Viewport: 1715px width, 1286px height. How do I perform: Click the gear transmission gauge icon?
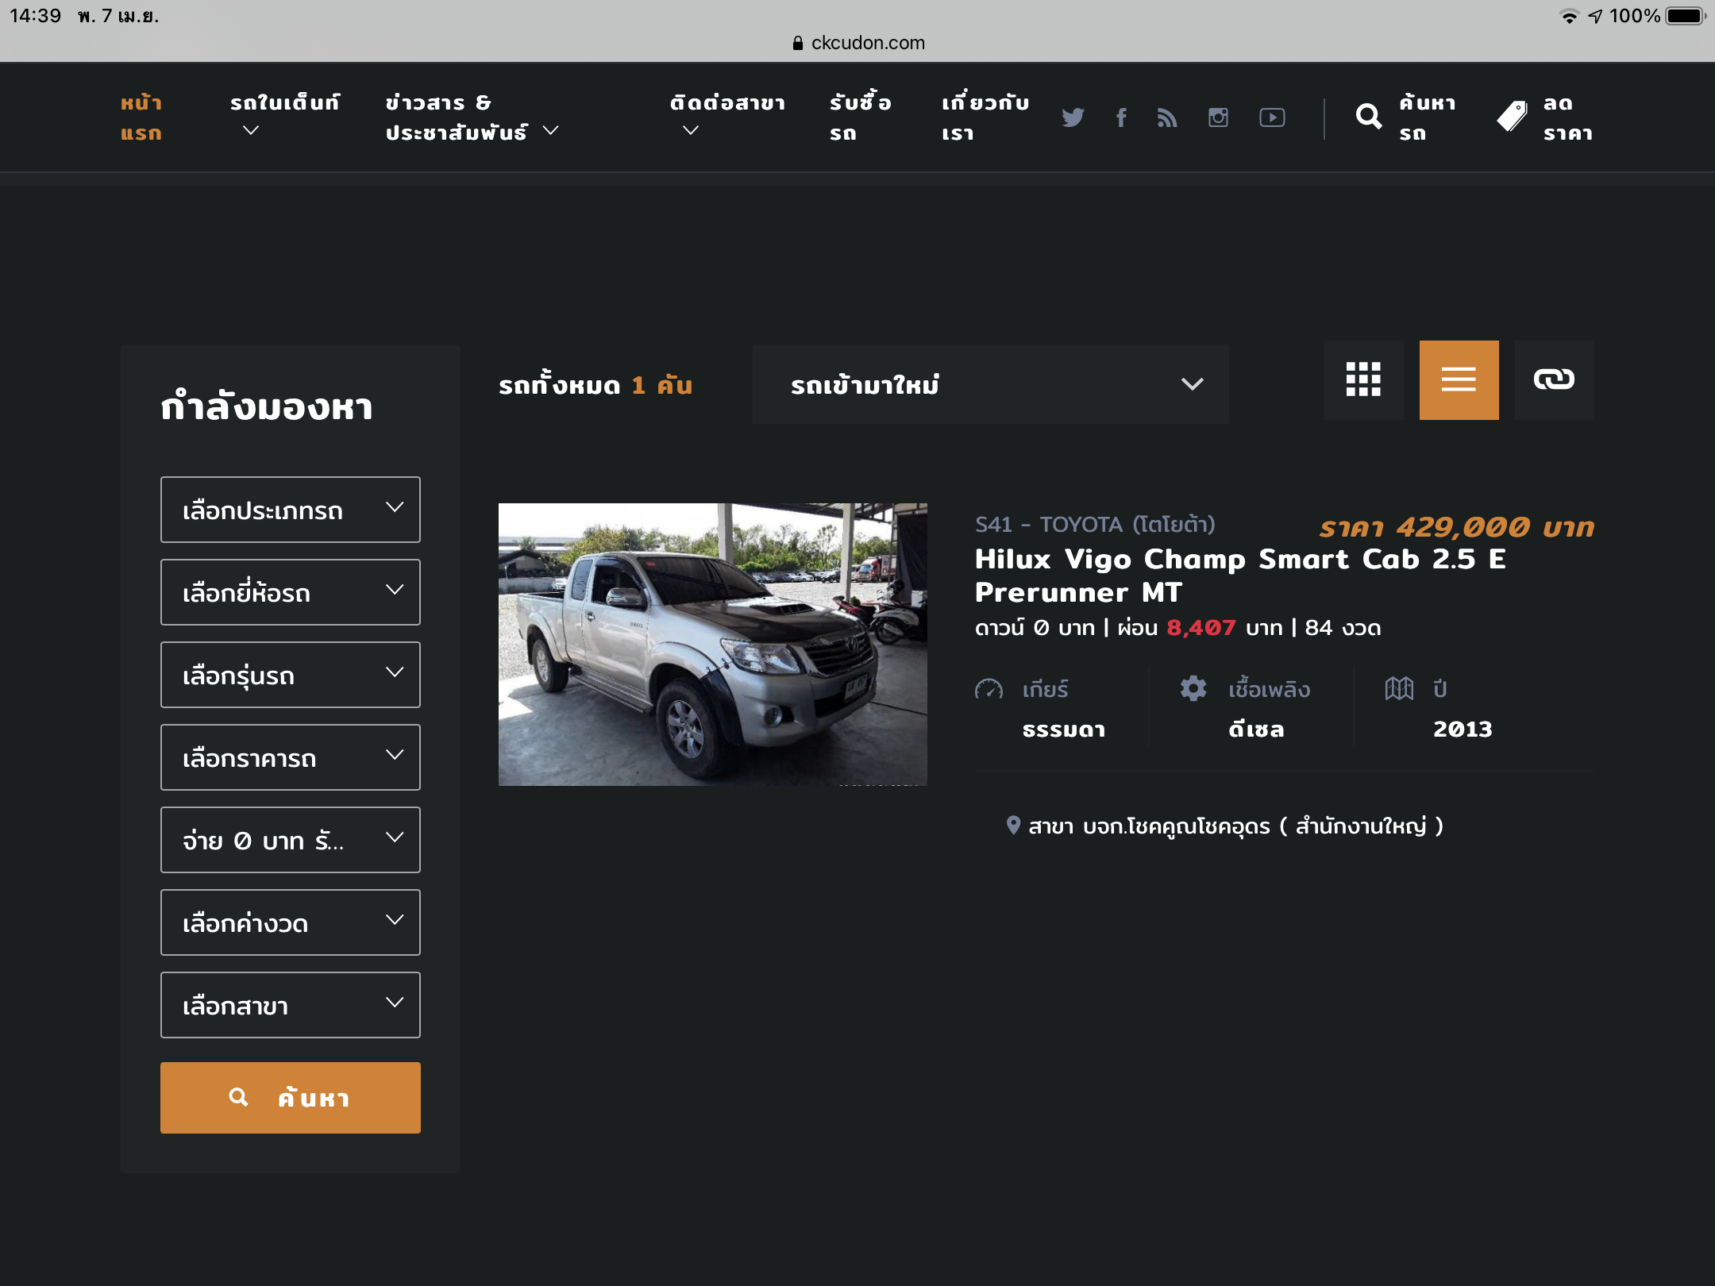tap(989, 689)
